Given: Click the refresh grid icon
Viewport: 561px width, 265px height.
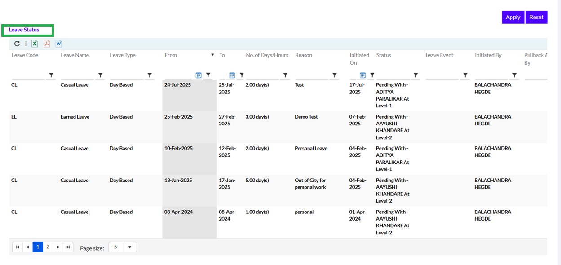Looking at the screenshot, I should pos(17,44).
